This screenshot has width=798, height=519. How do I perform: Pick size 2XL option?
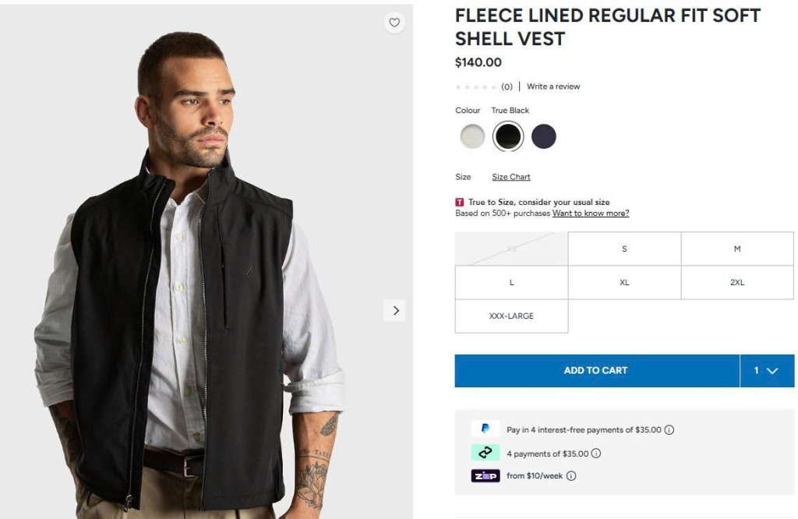click(737, 282)
